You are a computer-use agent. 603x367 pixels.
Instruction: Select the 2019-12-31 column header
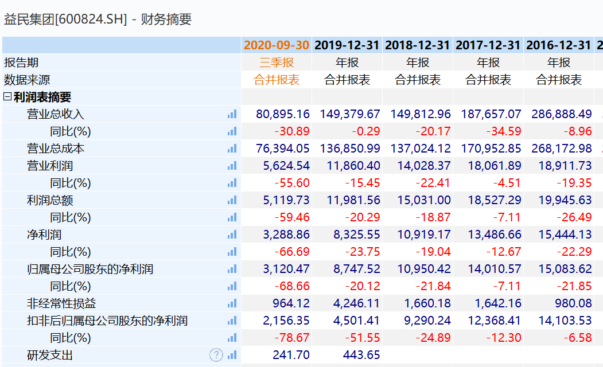pyautogui.click(x=347, y=45)
